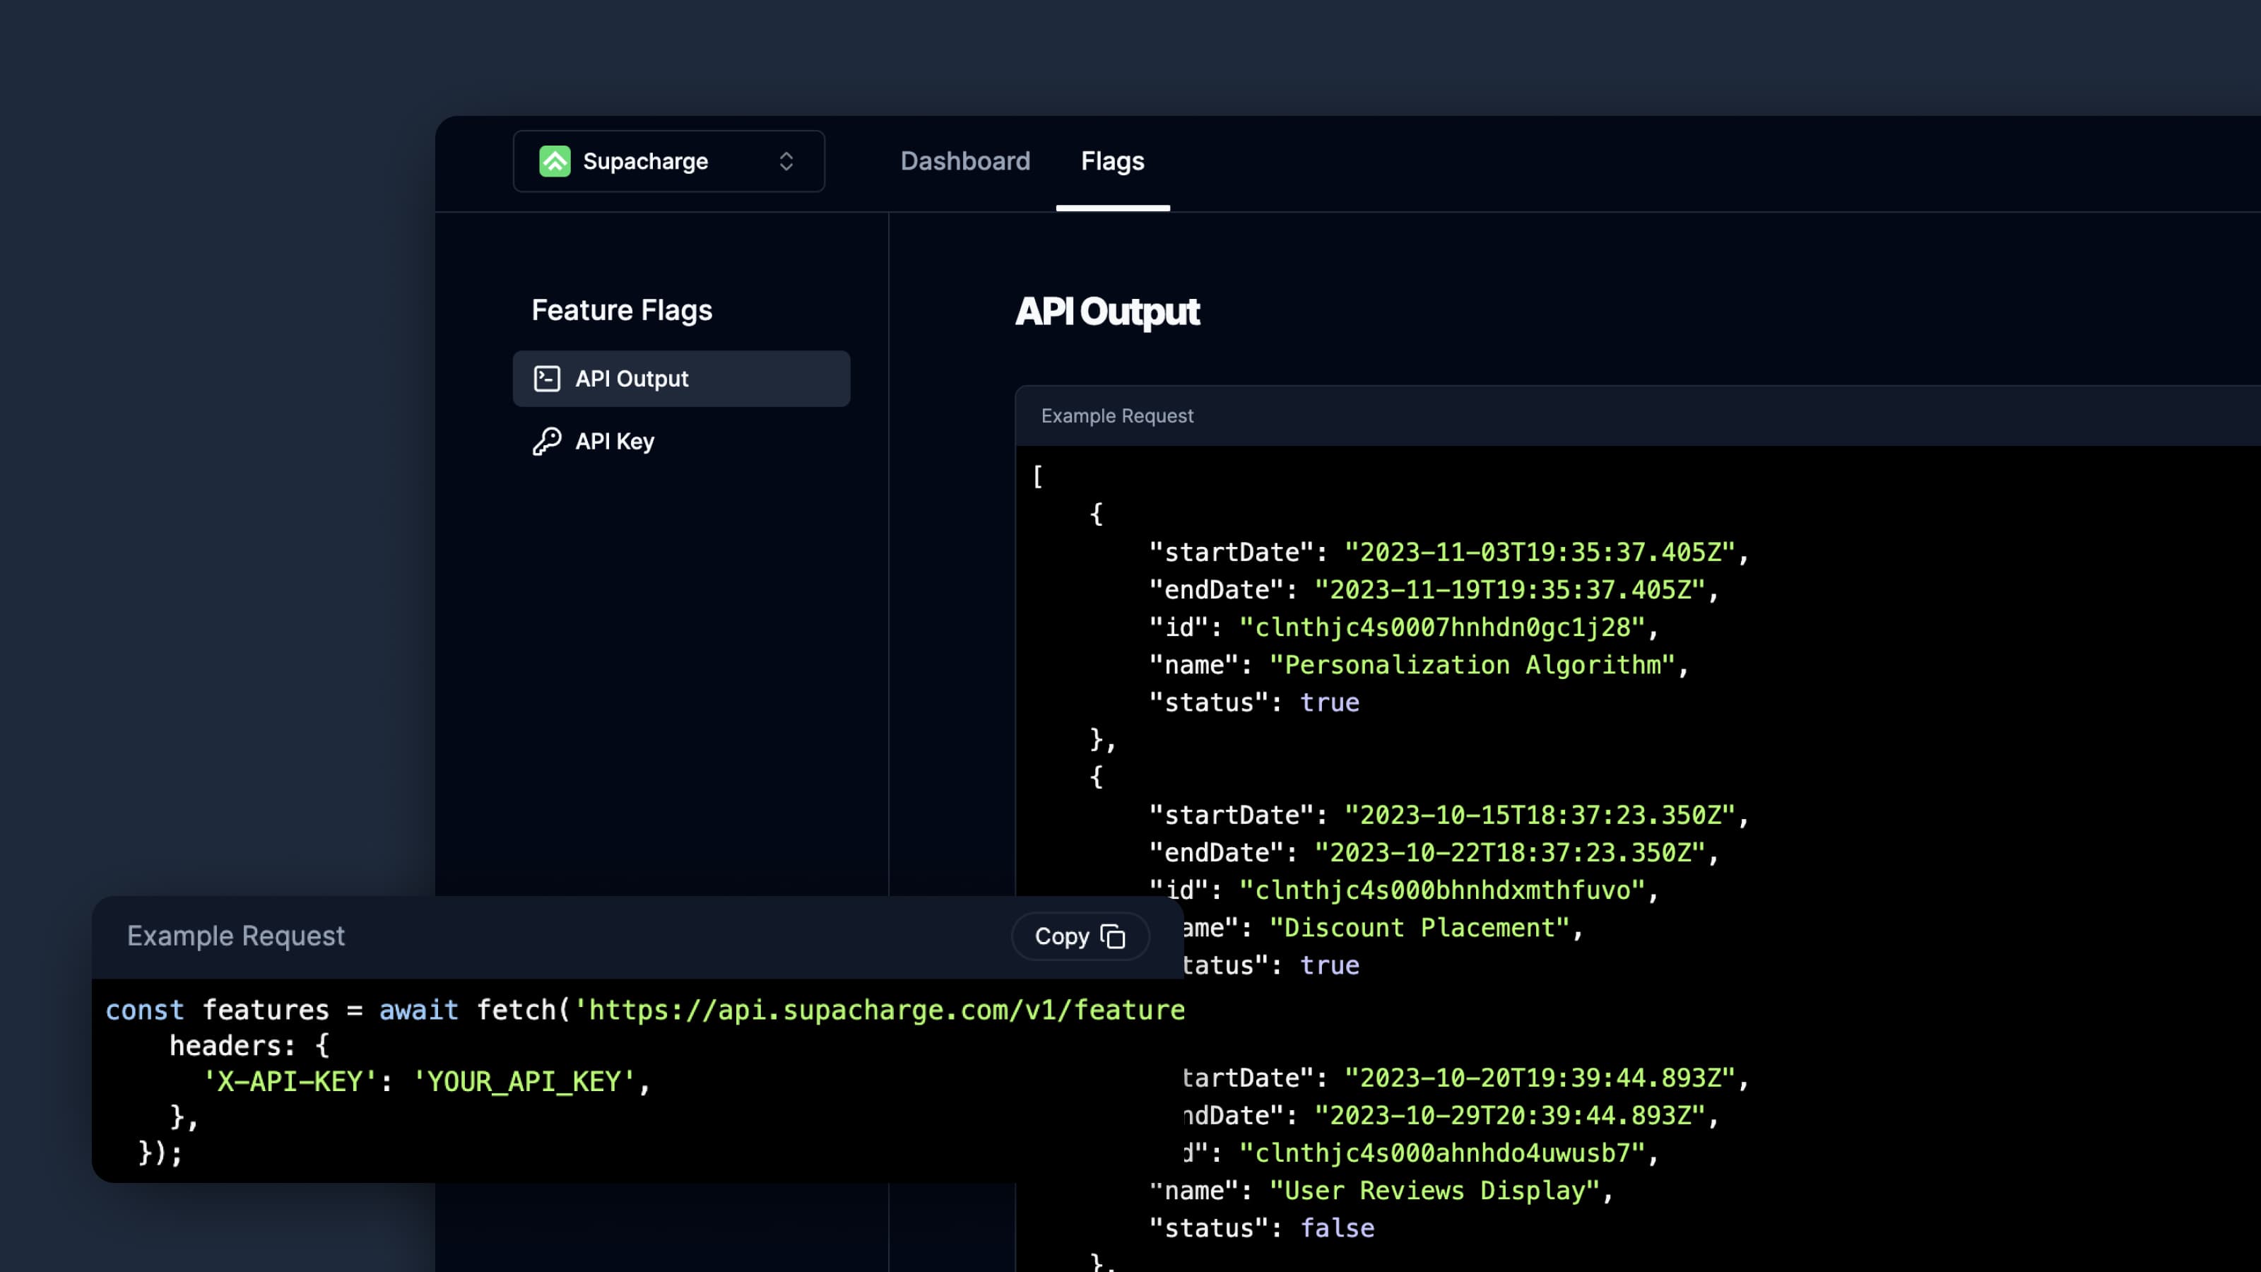Screen dimensions: 2261x1272
Task: Click the API Output page heading
Action: pos(1106,312)
